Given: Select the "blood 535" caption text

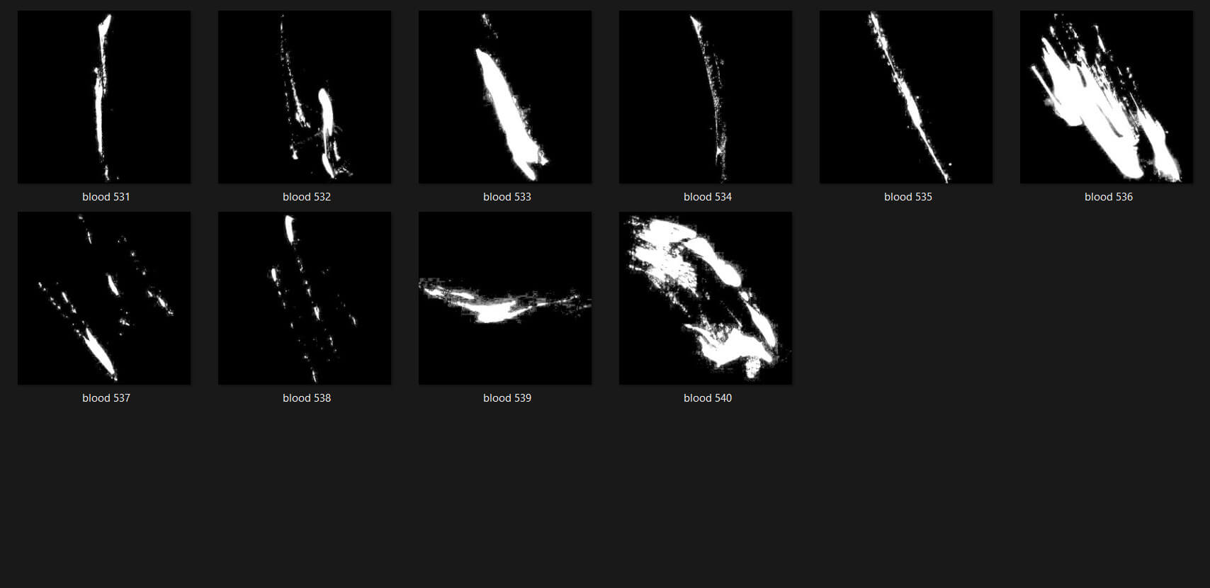Looking at the screenshot, I should coord(908,197).
